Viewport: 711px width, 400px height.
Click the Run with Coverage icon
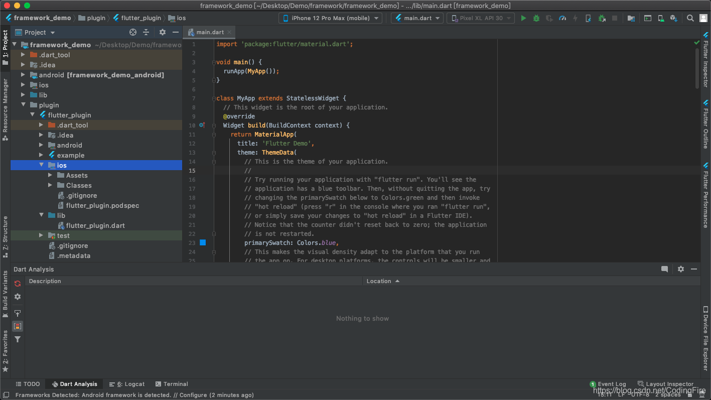point(549,18)
